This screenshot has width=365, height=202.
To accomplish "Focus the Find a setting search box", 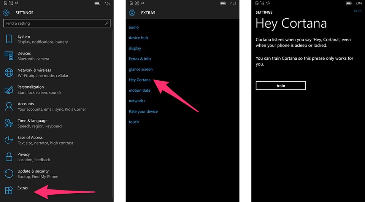I will 57,23.
